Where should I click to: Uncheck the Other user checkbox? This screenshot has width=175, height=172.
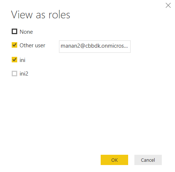(14, 45)
